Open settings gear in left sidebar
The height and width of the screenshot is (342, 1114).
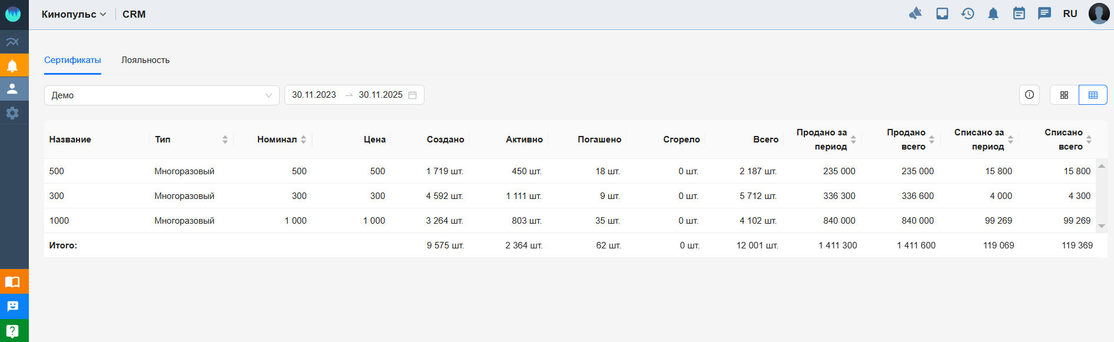[12, 112]
